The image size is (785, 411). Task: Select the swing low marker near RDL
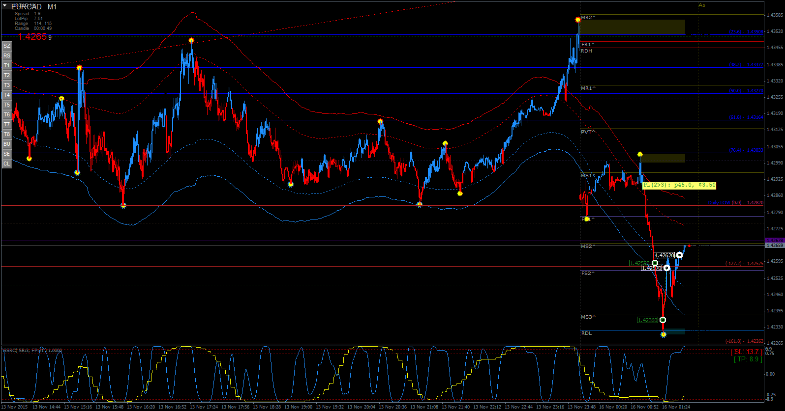(664, 335)
